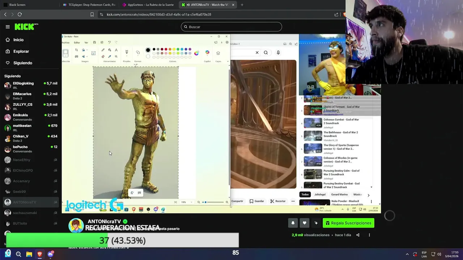The height and width of the screenshot is (260, 463).
Task: Open Kick Siguiendo page
Action: pos(19,63)
